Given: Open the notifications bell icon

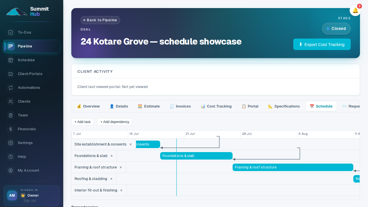Looking at the screenshot, I should 355,10.
